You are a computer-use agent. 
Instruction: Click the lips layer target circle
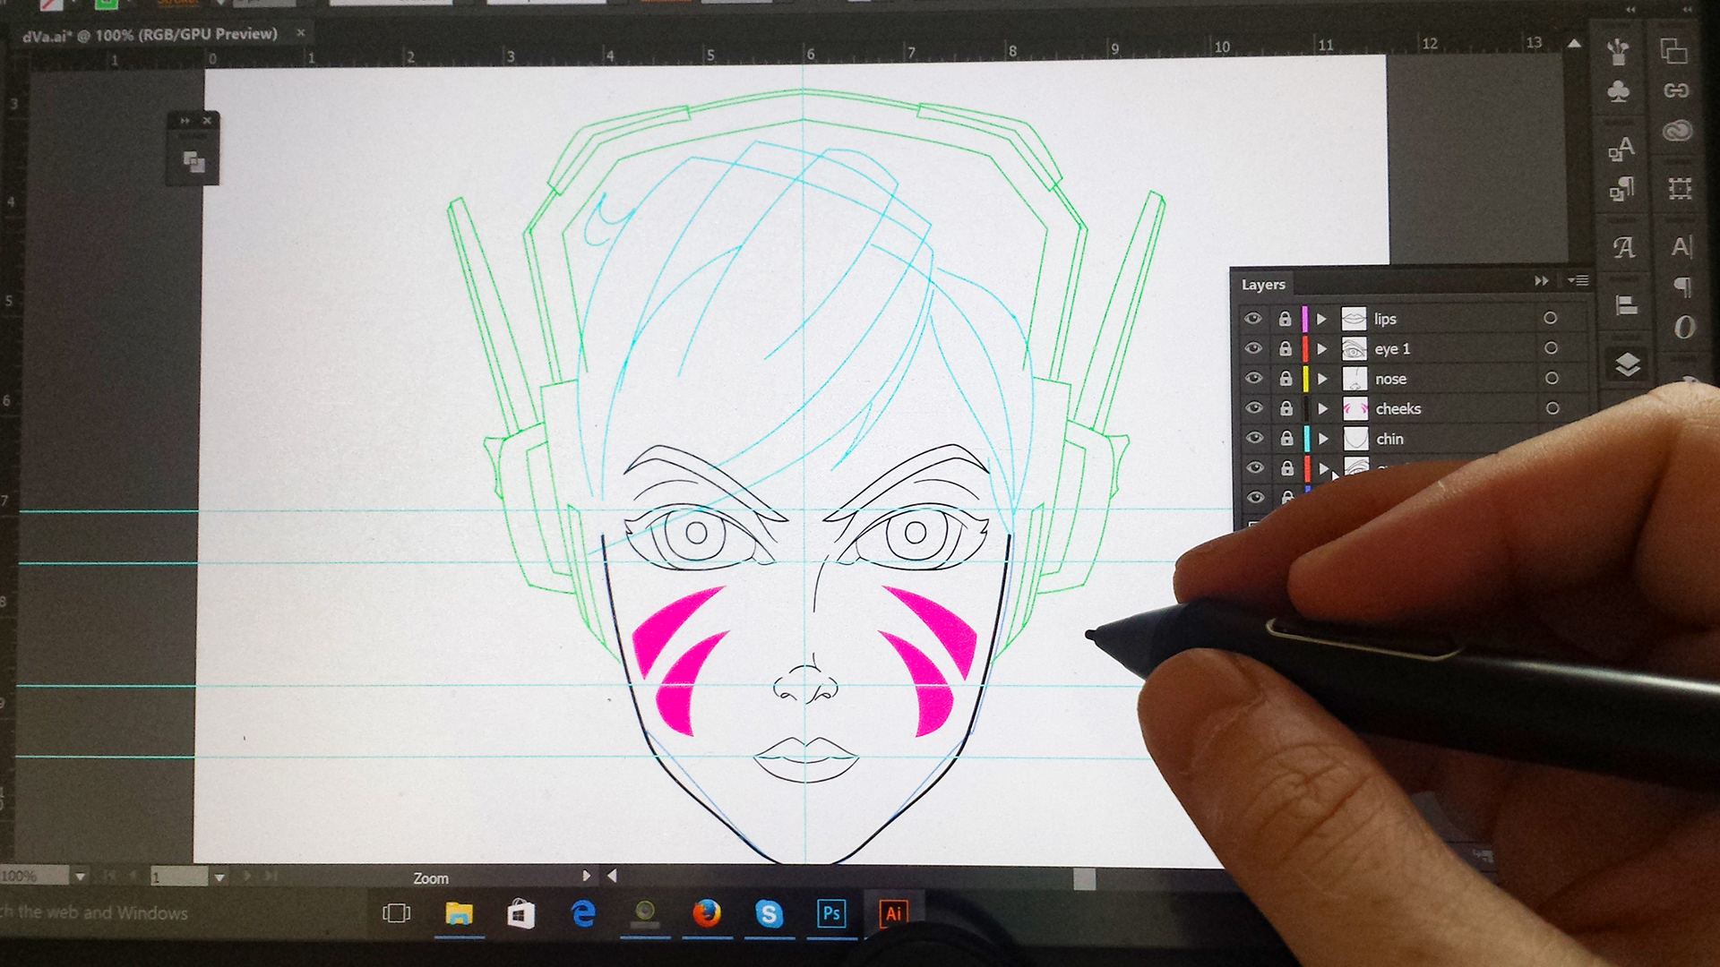pos(1550,318)
